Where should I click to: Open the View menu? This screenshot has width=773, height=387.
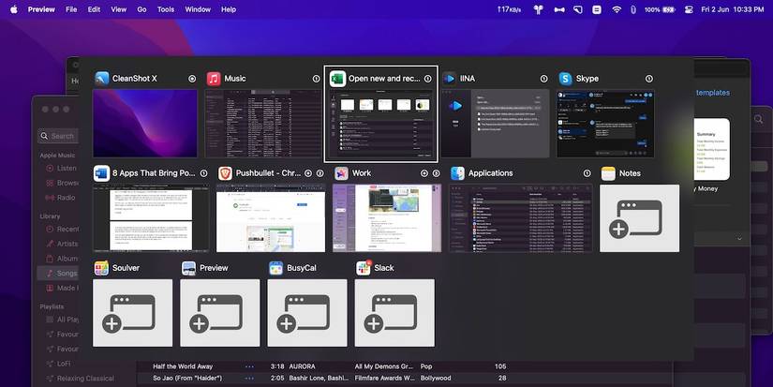119,9
